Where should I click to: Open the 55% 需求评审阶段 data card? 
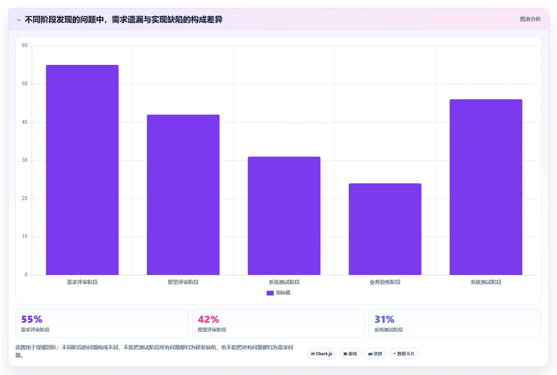tap(102, 323)
